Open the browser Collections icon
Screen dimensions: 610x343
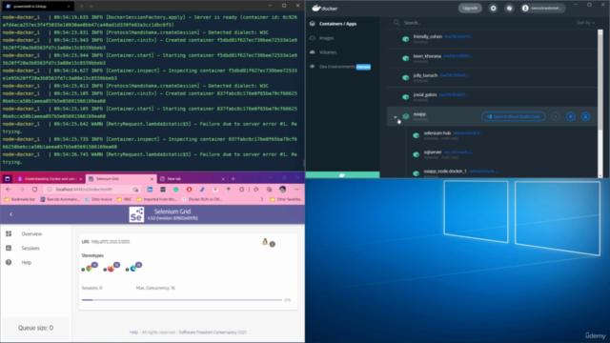269,190
